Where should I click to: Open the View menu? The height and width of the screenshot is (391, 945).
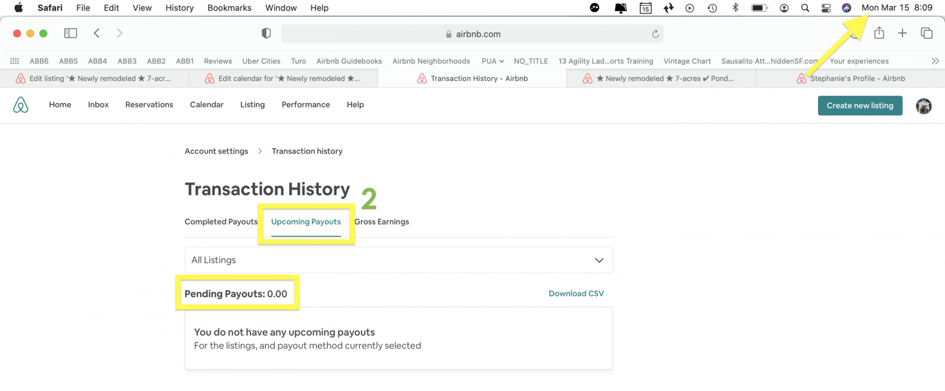click(142, 8)
